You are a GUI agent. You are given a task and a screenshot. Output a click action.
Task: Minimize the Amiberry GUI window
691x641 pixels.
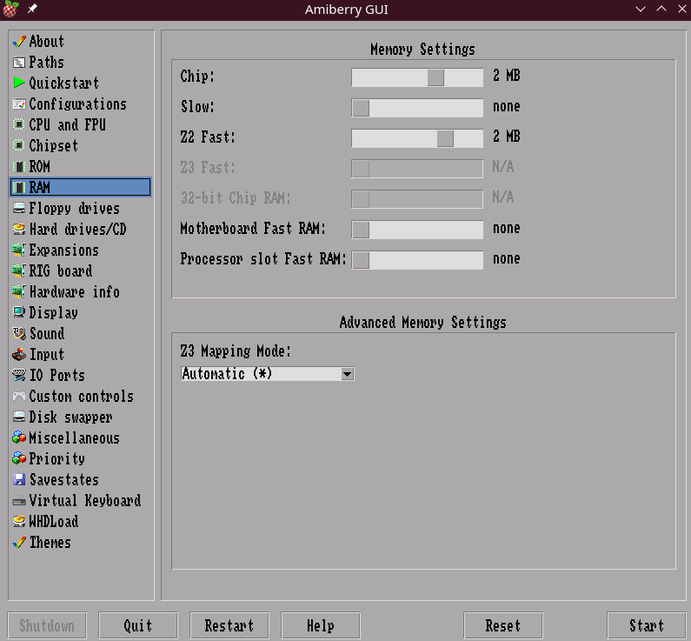(x=641, y=9)
